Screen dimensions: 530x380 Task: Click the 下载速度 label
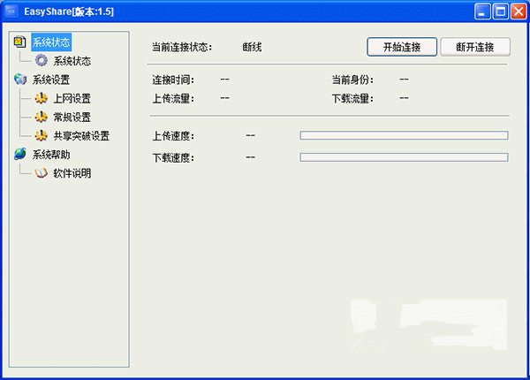[x=173, y=158]
